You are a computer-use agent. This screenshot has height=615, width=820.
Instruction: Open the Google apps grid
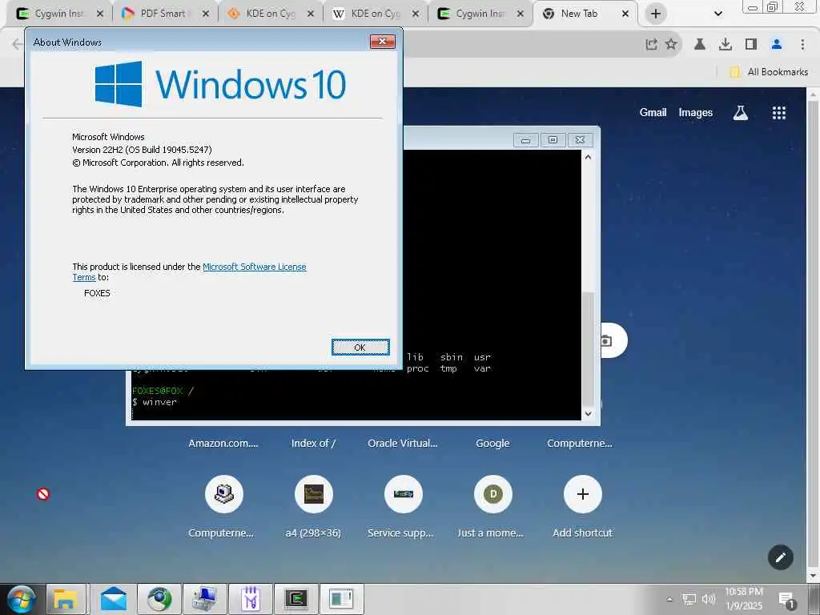click(x=779, y=112)
